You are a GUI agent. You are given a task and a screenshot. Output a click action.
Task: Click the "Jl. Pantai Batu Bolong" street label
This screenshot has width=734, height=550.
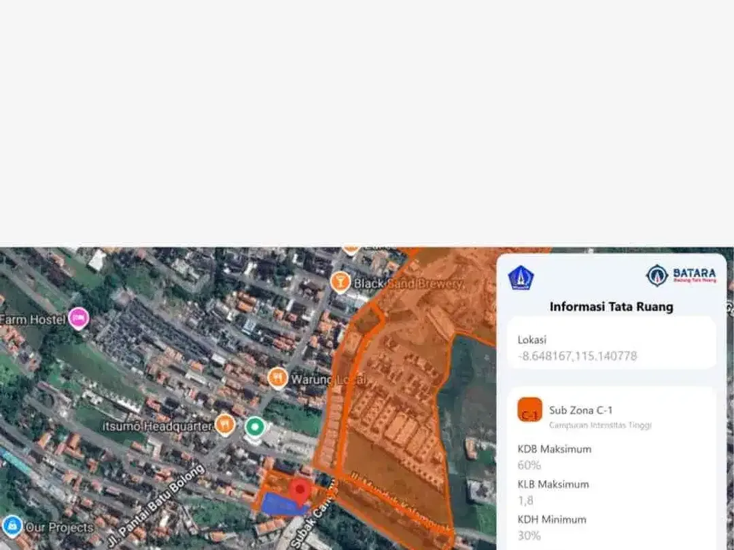tap(156, 506)
